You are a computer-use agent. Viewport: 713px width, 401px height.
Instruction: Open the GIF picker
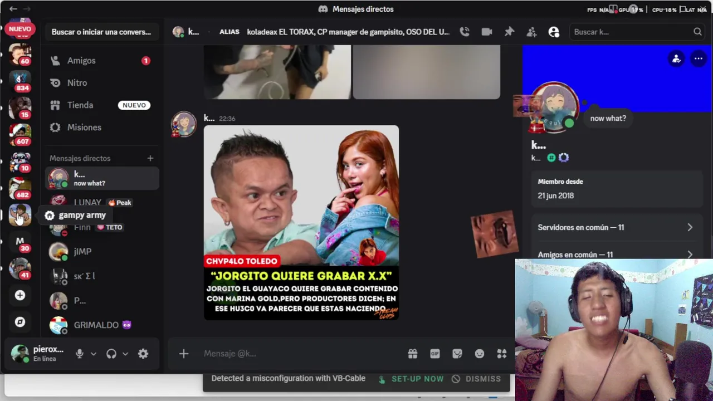[435, 354]
